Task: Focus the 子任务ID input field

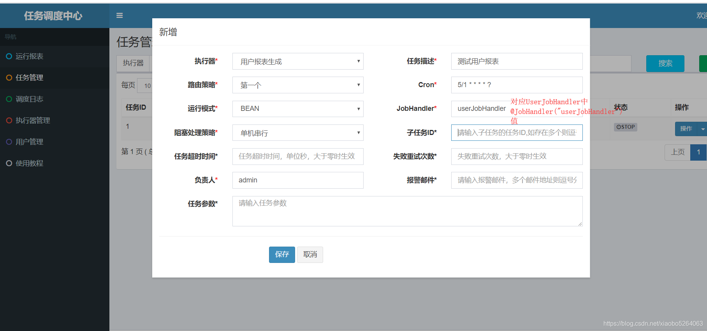Action: pos(517,133)
